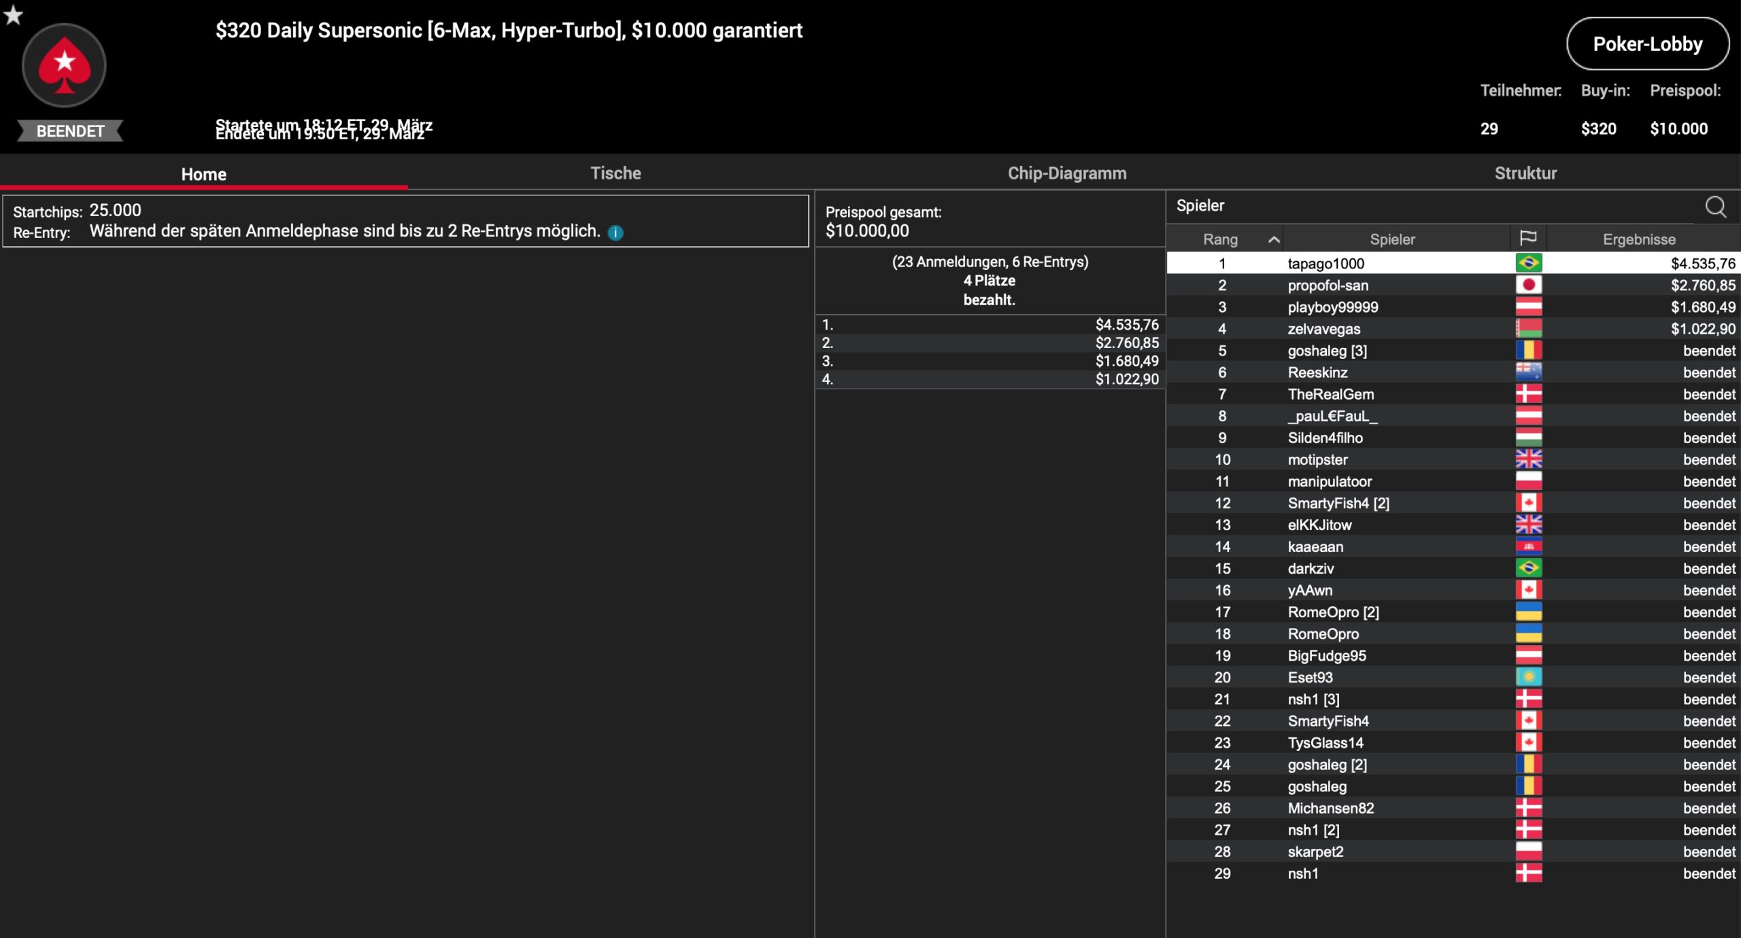Screen dimensions: 1741x938
Task: Click Canada flag beside yAAwn
Action: [1528, 590]
